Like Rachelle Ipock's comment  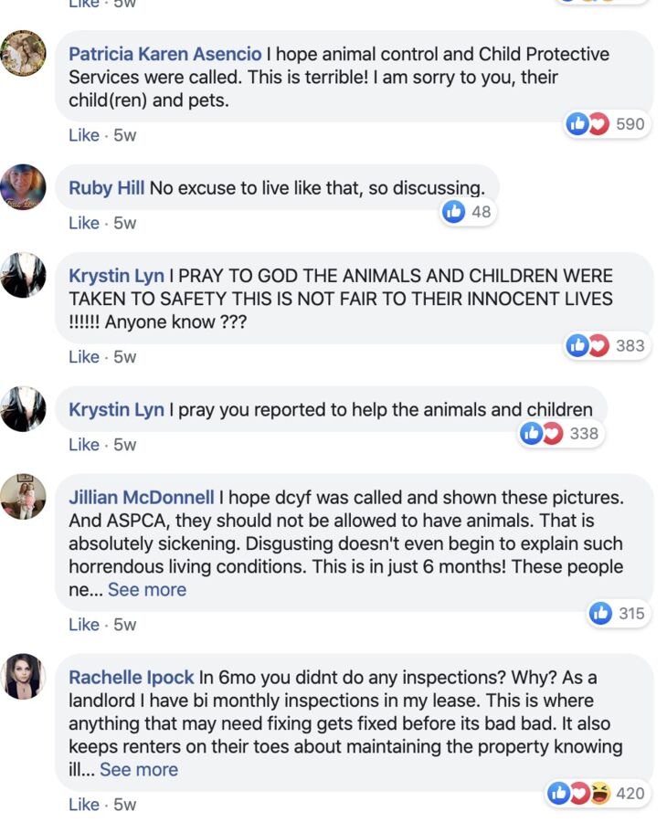click(x=84, y=805)
